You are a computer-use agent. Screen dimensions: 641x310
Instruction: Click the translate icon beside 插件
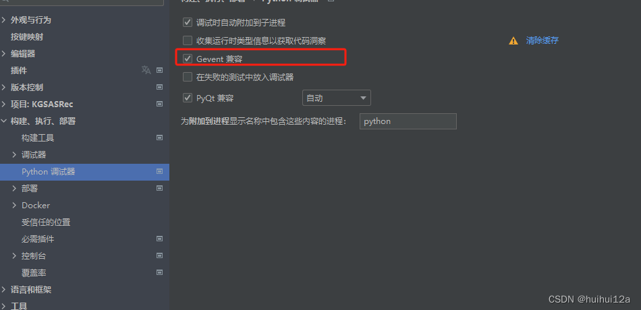[146, 70]
